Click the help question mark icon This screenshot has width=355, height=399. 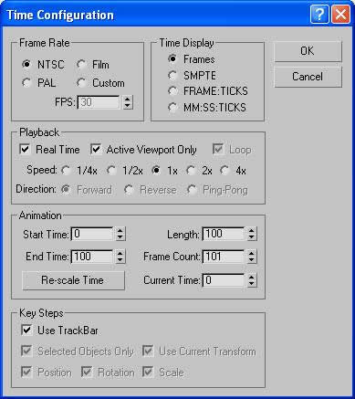[x=319, y=14]
